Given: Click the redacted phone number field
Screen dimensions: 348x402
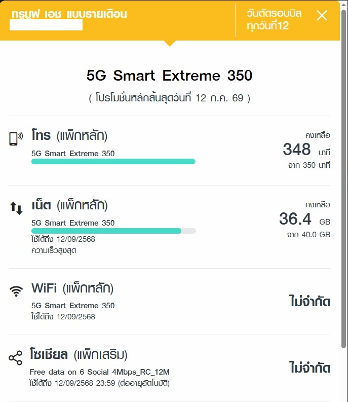Looking at the screenshot, I should [x=46, y=25].
